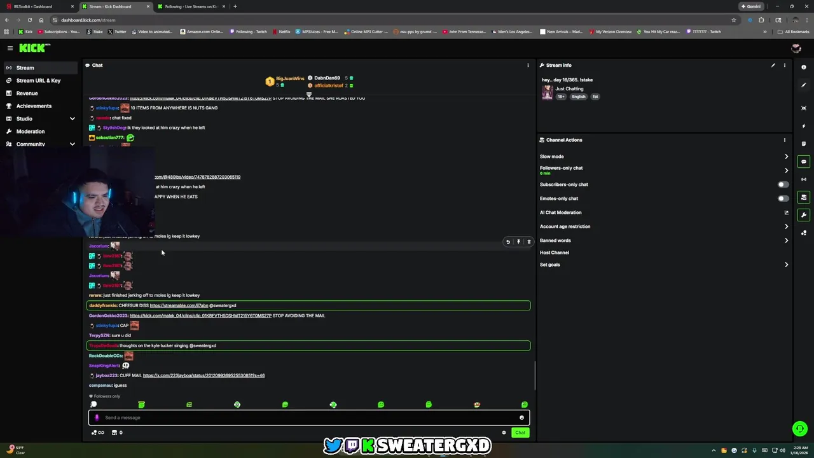The image size is (814, 458).
Task: Click the 18+ stream tag
Action: click(562, 97)
